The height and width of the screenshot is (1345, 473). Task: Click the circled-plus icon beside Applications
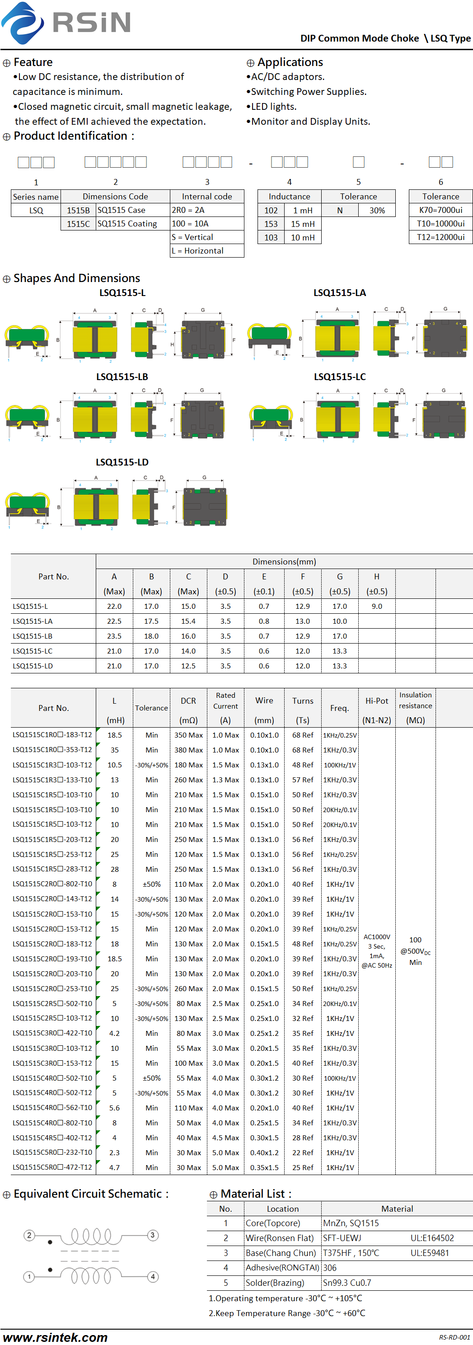click(251, 63)
